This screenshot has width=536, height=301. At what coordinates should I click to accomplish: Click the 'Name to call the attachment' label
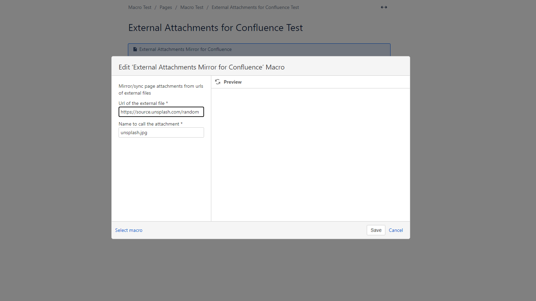(149, 124)
